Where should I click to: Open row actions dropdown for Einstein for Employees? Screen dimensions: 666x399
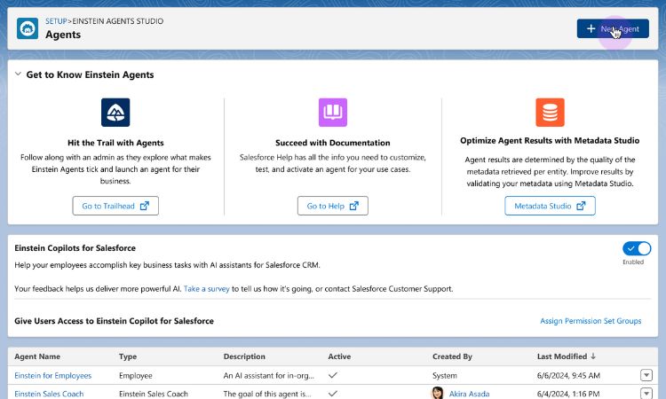tap(646, 375)
